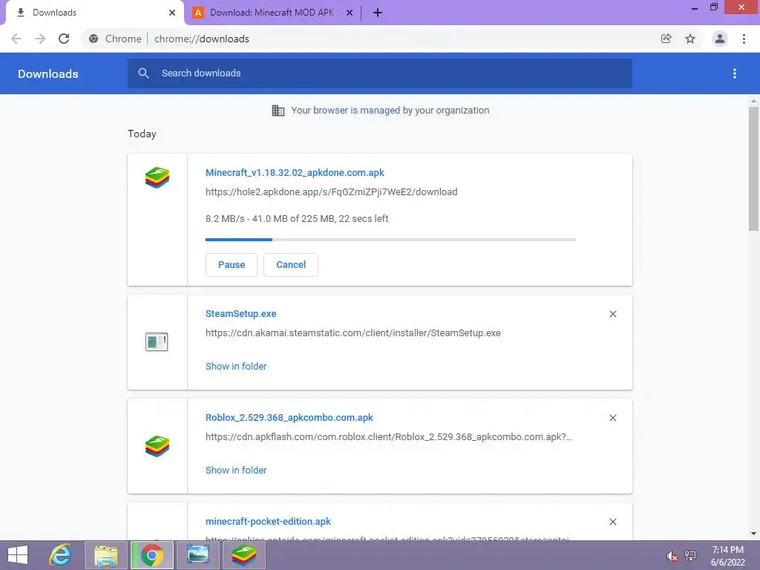This screenshot has width=760, height=570.
Task: Click the Downloads page title
Action: 48,73
